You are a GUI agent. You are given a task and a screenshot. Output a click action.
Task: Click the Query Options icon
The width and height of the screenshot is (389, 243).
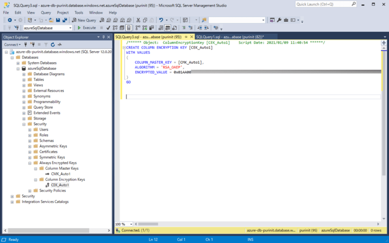click(x=122, y=28)
